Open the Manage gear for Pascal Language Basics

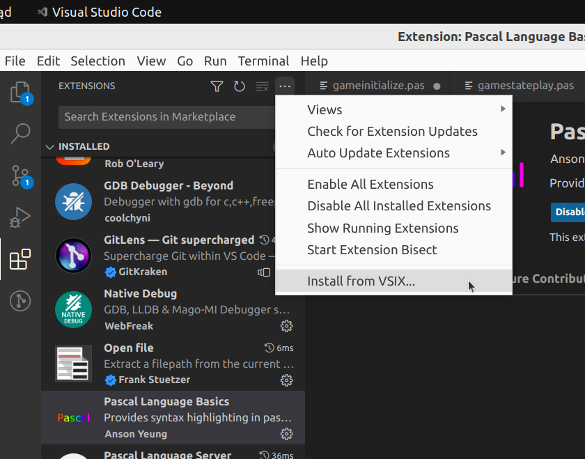286,434
